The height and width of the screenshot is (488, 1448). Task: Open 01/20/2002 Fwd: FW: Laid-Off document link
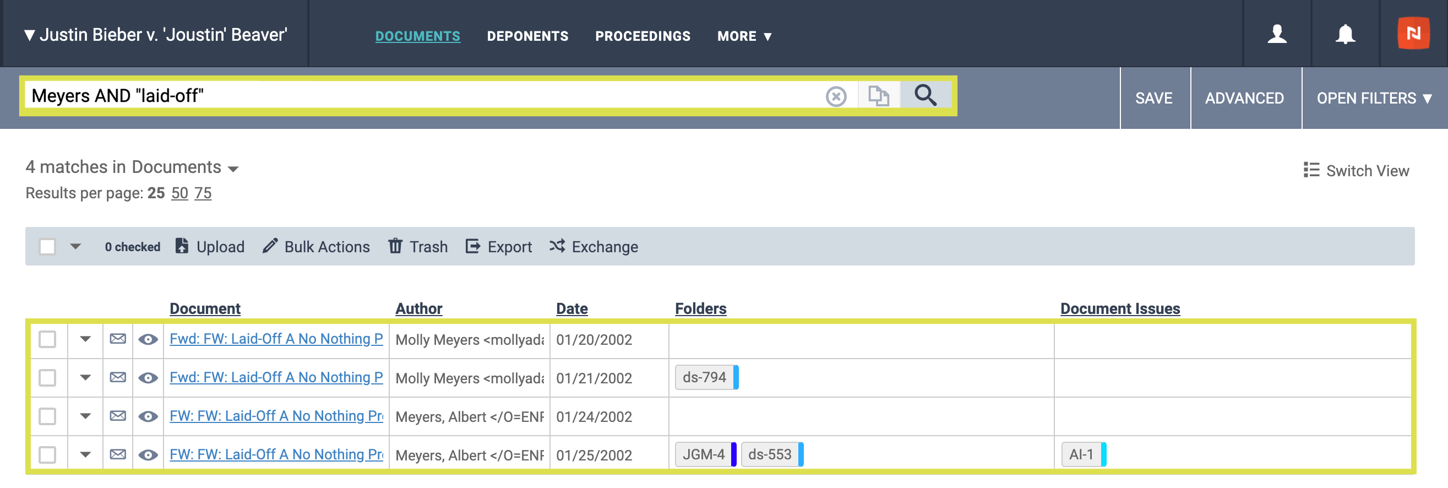tap(276, 339)
